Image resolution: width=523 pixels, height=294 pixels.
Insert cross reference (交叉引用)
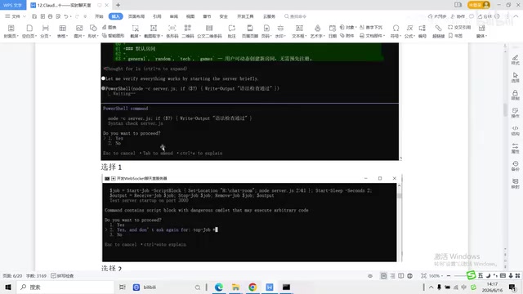coord(459,27)
